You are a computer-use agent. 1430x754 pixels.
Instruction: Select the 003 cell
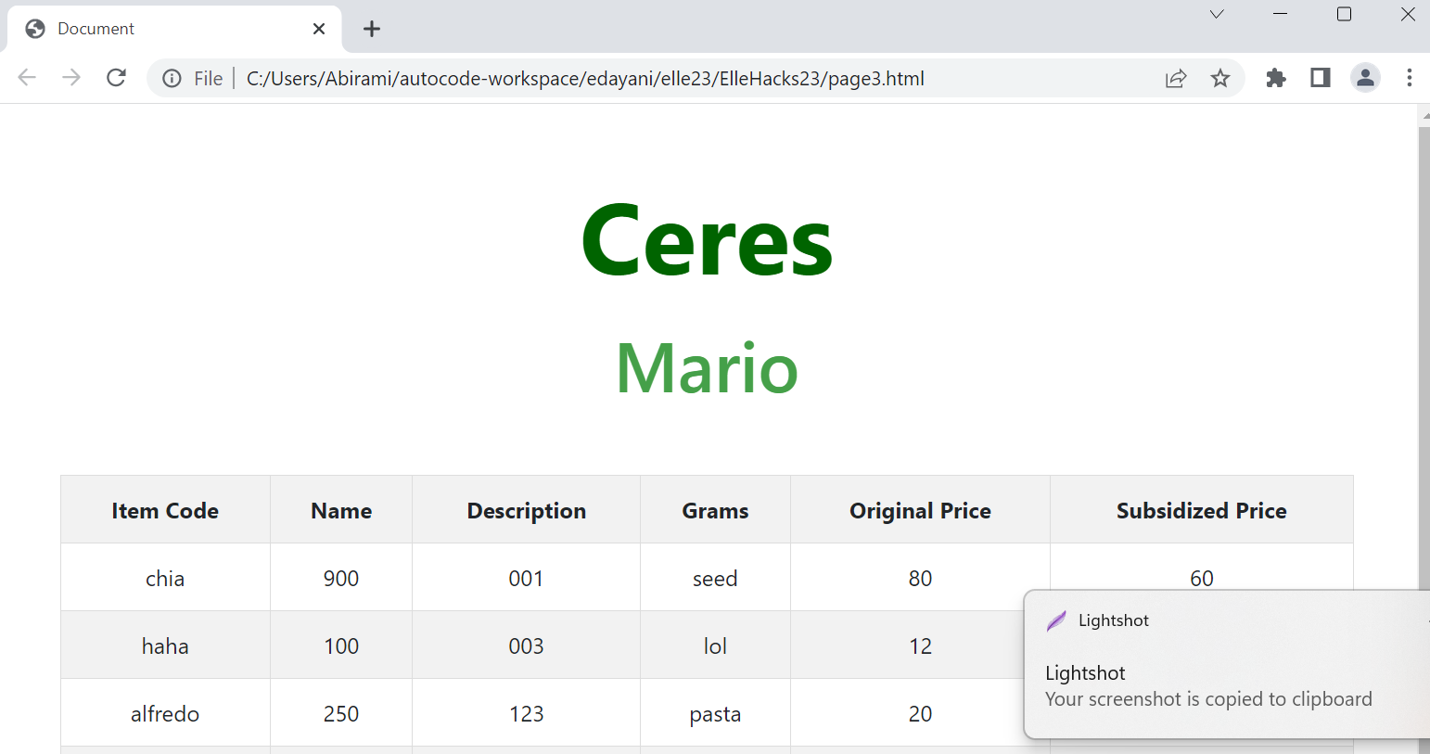[x=527, y=645]
